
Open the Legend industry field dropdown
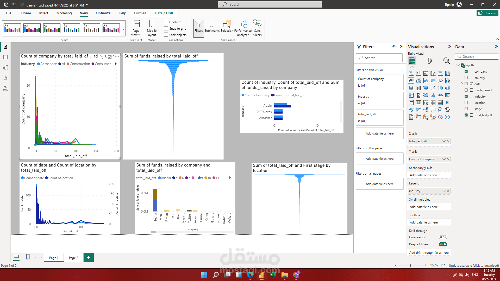point(444,191)
